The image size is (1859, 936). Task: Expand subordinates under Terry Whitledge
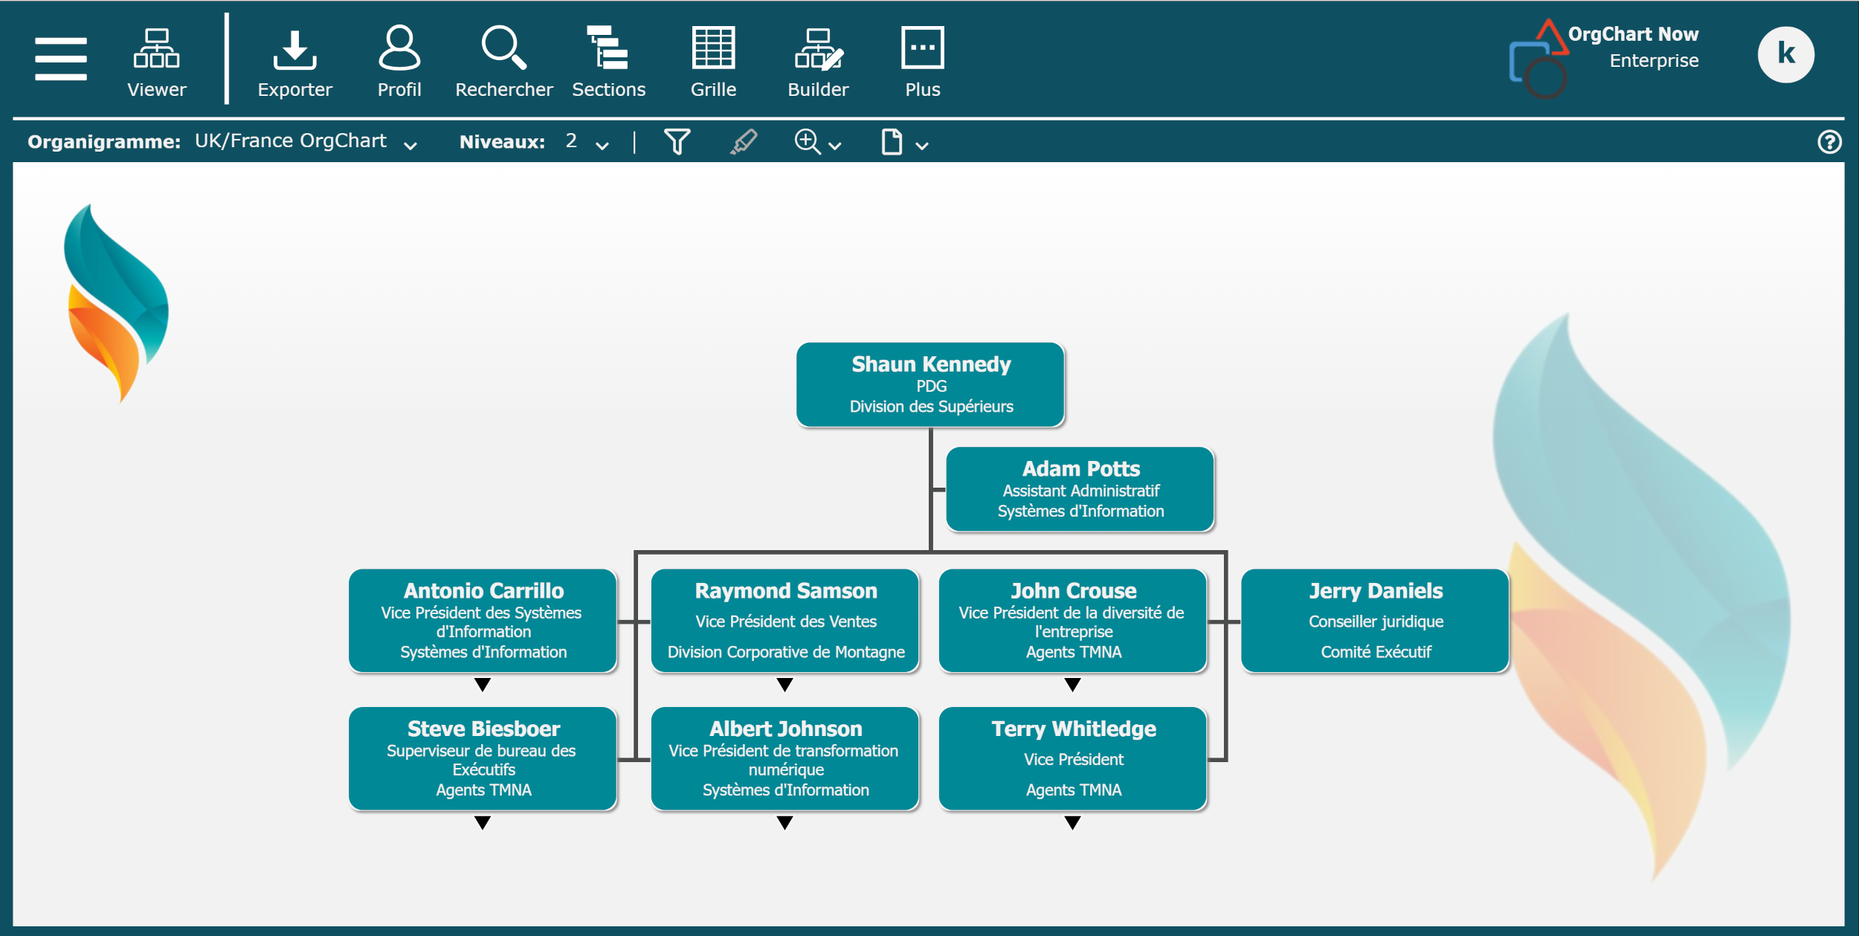tap(1072, 823)
